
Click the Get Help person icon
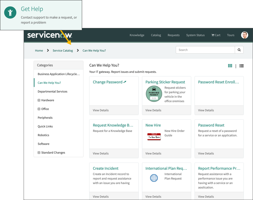pos(10,12)
